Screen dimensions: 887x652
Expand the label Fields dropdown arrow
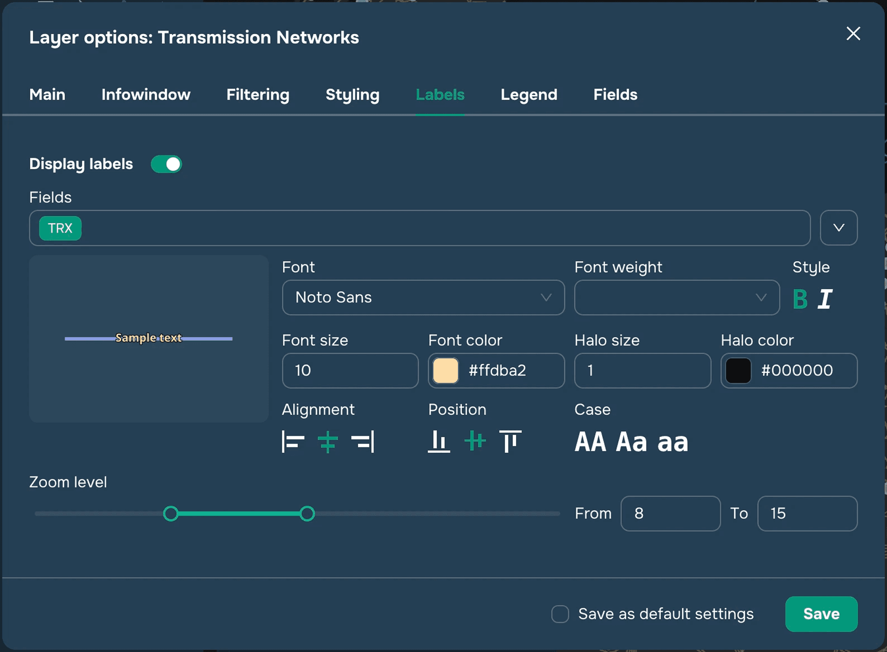pyautogui.click(x=838, y=228)
